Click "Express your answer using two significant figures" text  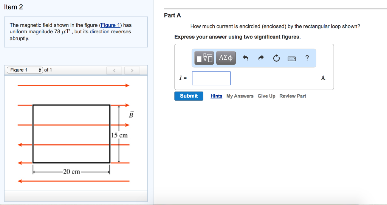click(237, 37)
